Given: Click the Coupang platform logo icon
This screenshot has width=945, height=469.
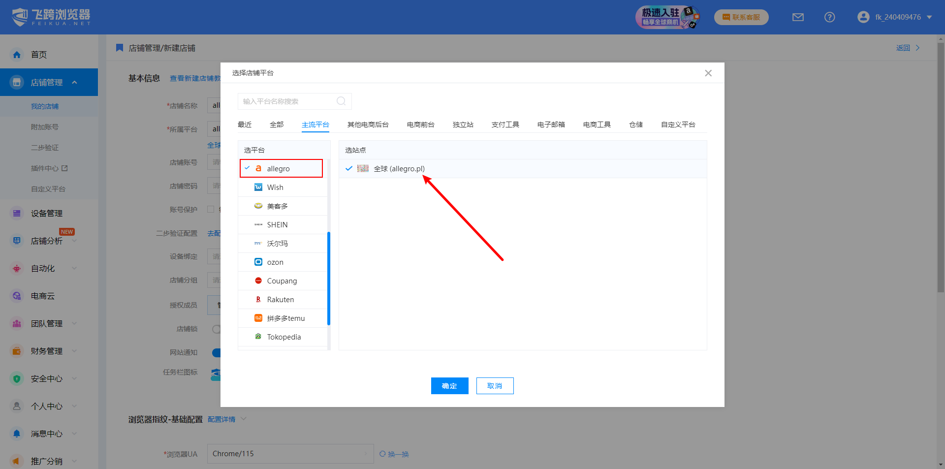Looking at the screenshot, I should click(x=258, y=281).
